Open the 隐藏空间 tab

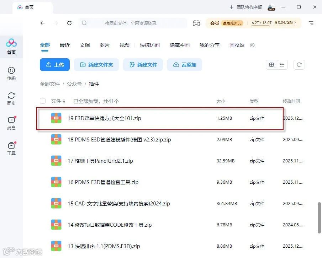pyautogui.click(x=180, y=45)
